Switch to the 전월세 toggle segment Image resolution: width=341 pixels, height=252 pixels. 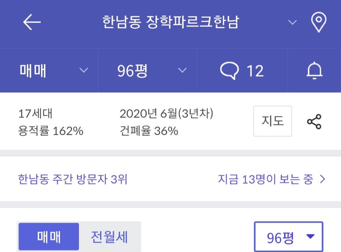tap(109, 237)
